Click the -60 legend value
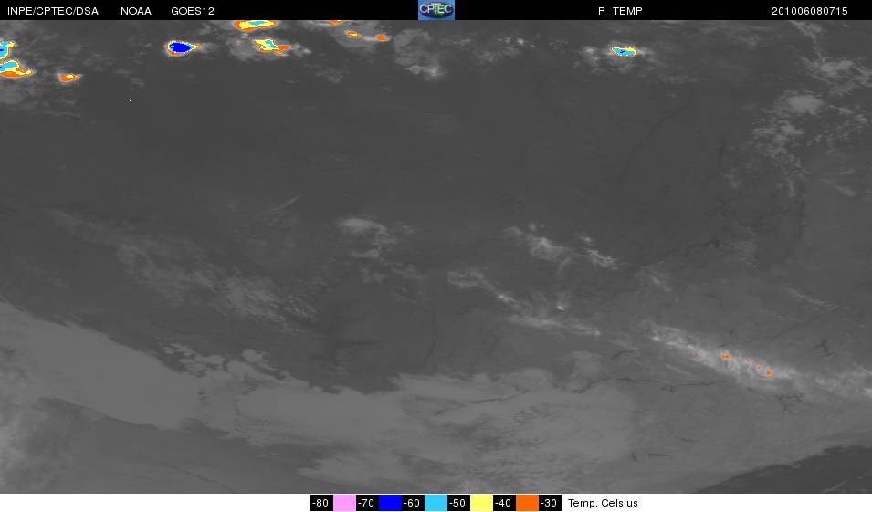This screenshot has height=512, width=872. (413, 503)
